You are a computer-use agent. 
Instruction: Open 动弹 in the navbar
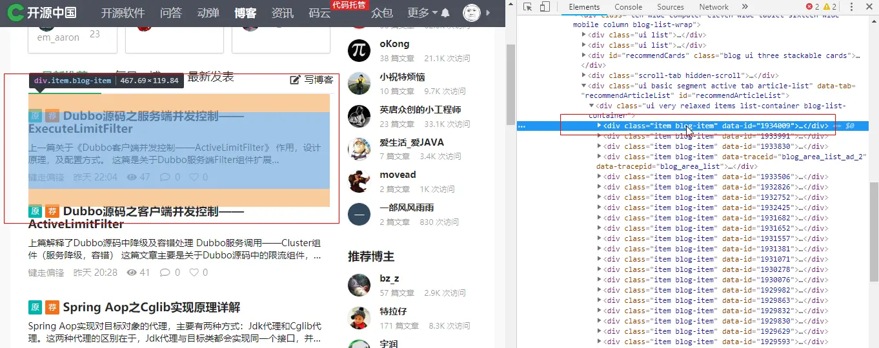click(208, 13)
